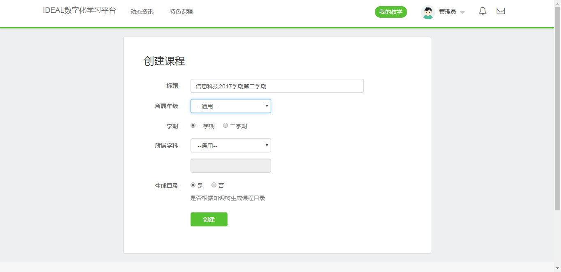Select the 二学期 radio button
561x272 pixels.
(225, 126)
